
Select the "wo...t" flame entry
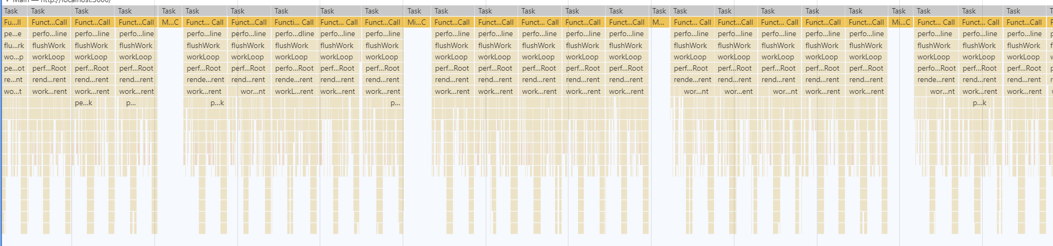13,91
